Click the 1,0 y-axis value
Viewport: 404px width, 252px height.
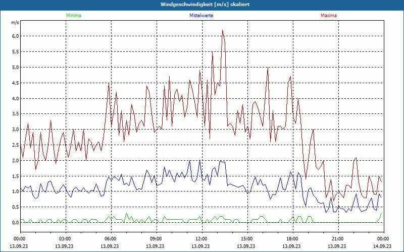coord(16,192)
